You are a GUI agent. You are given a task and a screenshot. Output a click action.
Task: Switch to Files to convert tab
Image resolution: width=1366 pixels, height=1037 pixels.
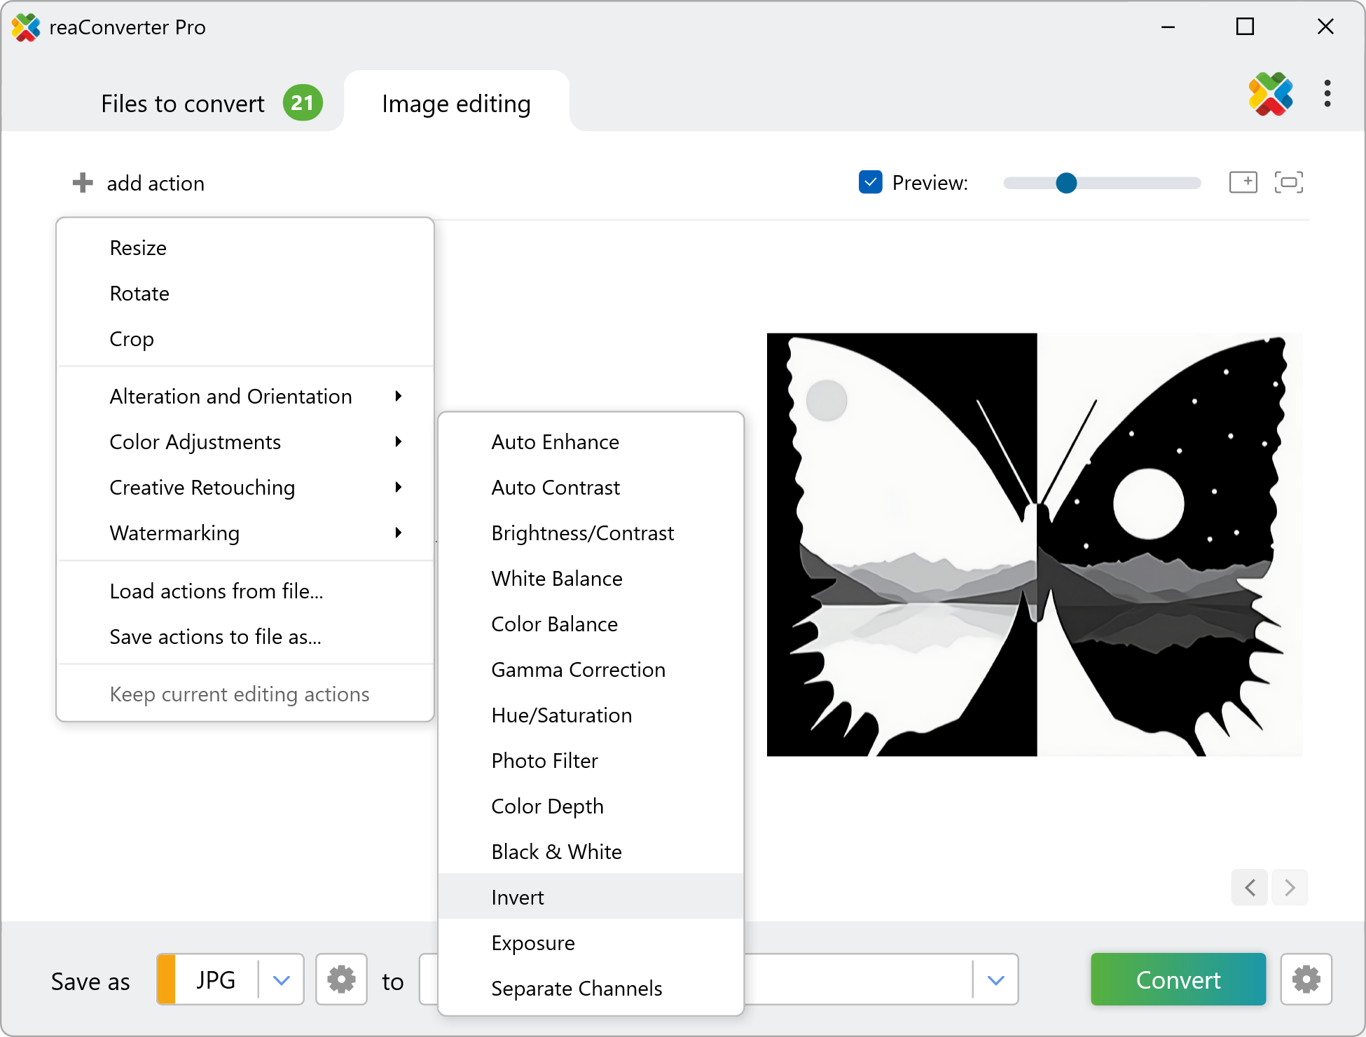point(184,104)
